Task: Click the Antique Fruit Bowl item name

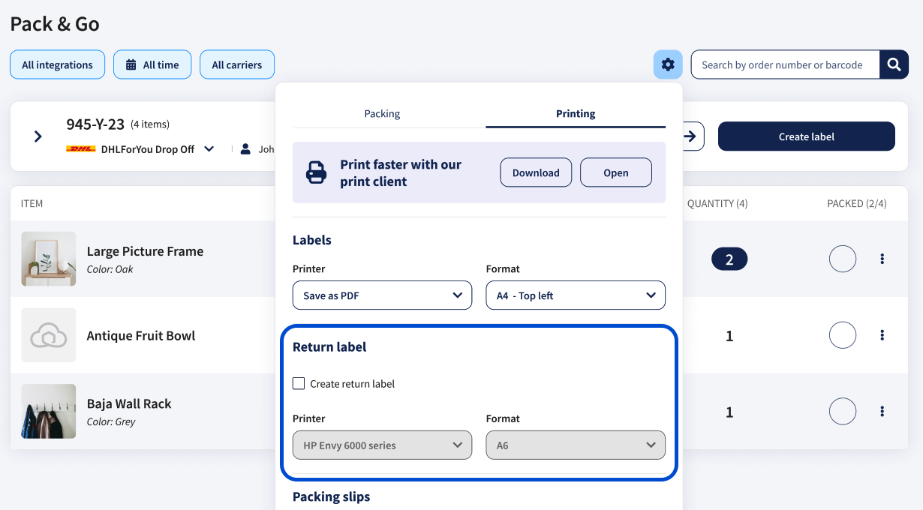Action: click(141, 335)
